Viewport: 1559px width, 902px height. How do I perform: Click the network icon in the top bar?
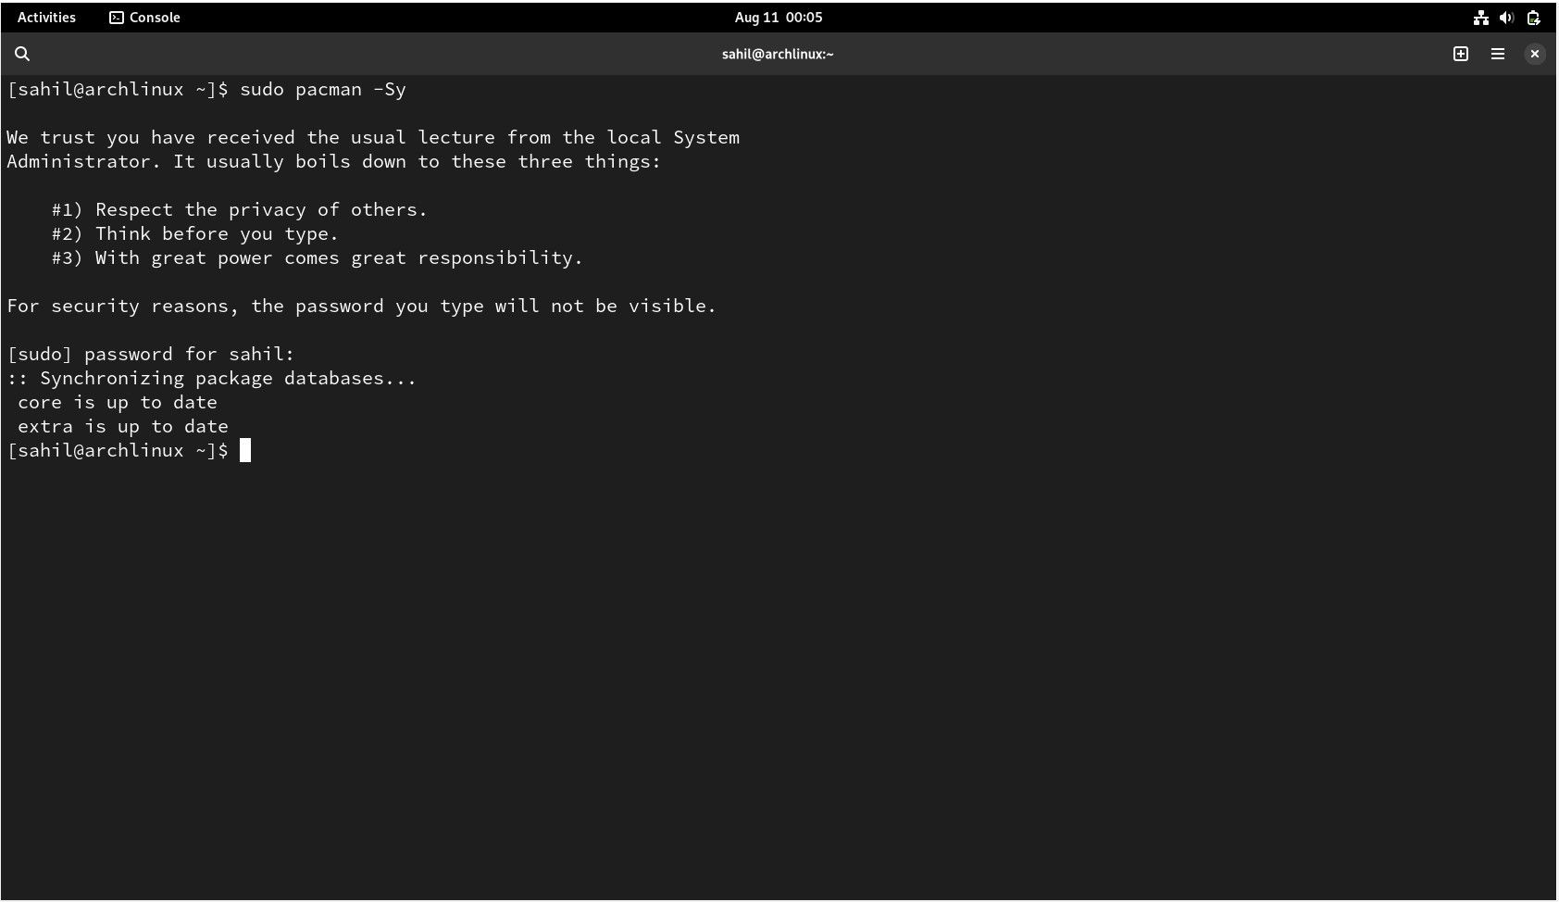click(x=1479, y=17)
